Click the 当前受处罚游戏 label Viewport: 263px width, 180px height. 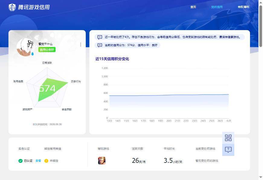[x=205, y=149]
